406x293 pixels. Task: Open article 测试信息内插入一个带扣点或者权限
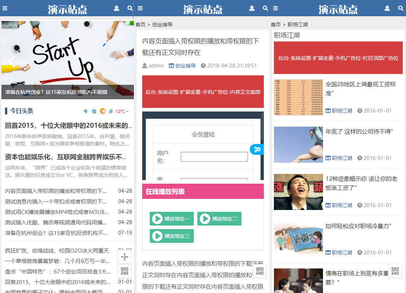56,201
